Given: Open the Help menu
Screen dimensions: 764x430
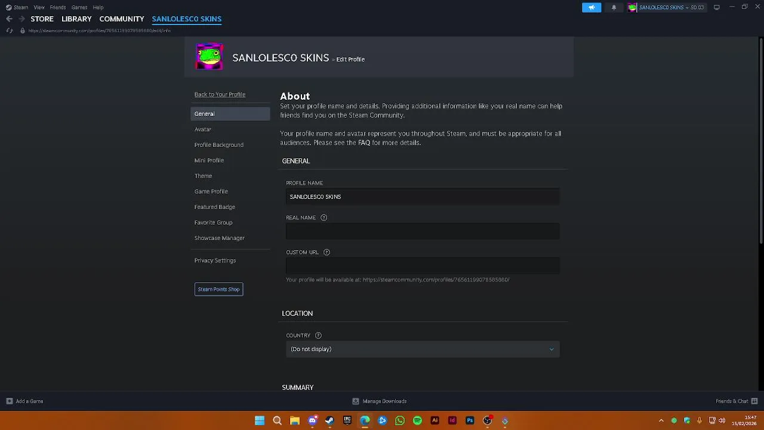Looking at the screenshot, I should point(98,7).
